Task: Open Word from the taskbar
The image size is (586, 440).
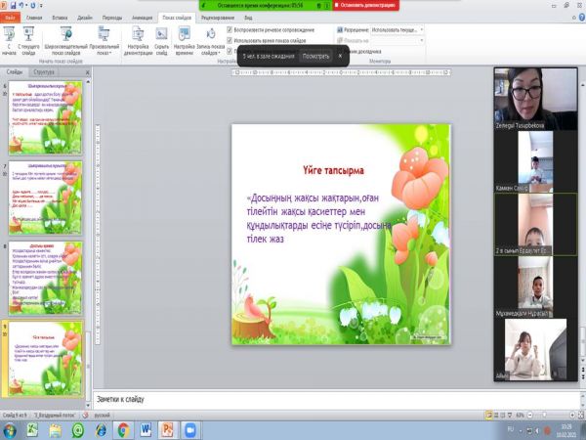Action: 146,428
